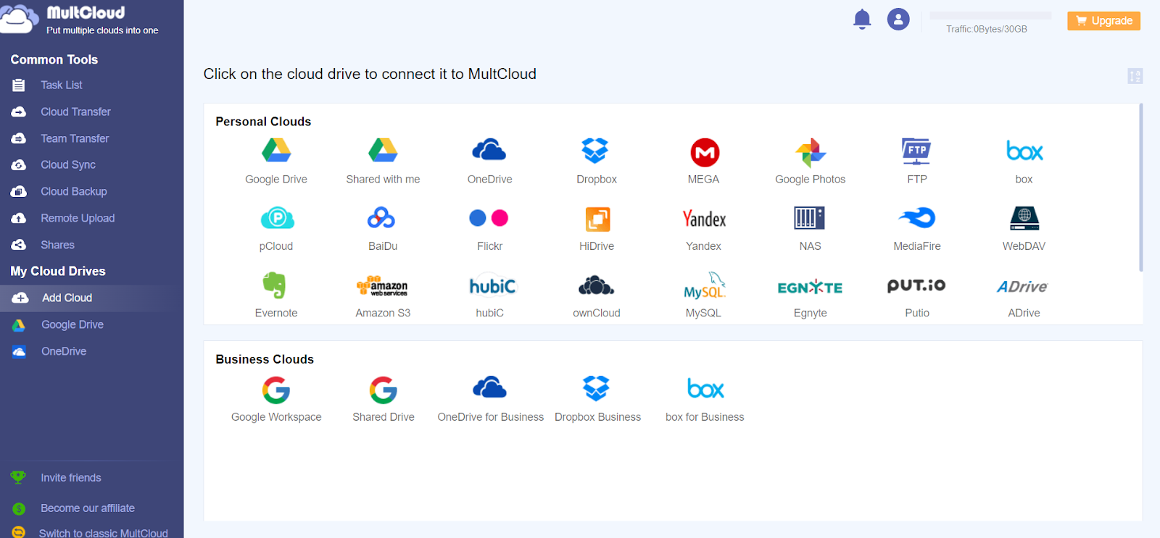Screen dimensions: 1160x538
Task: Select OneDrive for Business
Action: point(490,388)
